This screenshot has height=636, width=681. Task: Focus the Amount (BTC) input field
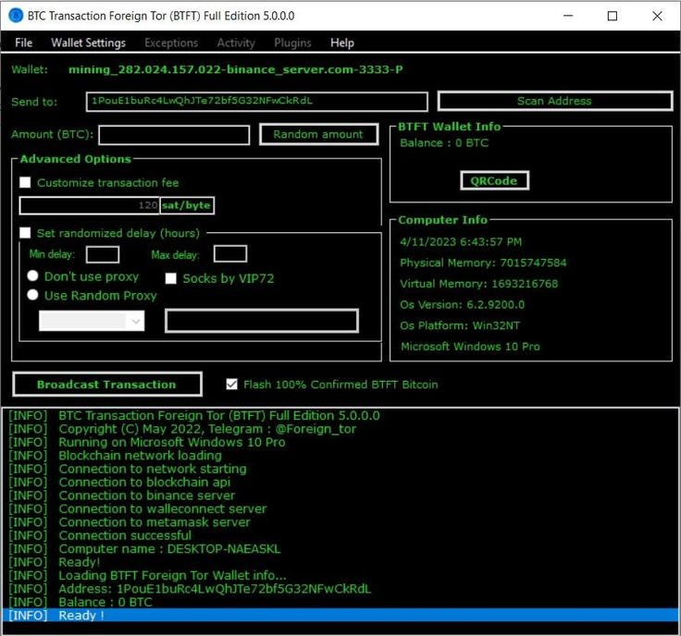[174, 135]
